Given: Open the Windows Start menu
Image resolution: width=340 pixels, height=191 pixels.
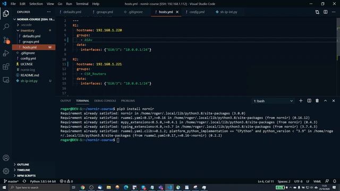Looking at the screenshot, I should coord(4,187).
